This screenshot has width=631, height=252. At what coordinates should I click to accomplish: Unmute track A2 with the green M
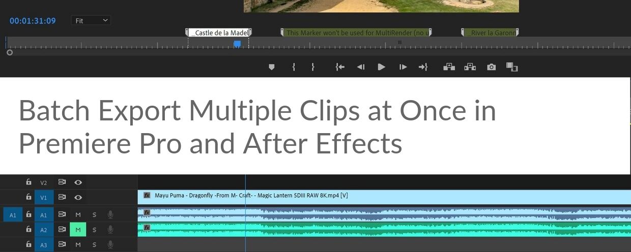pos(78,230)
